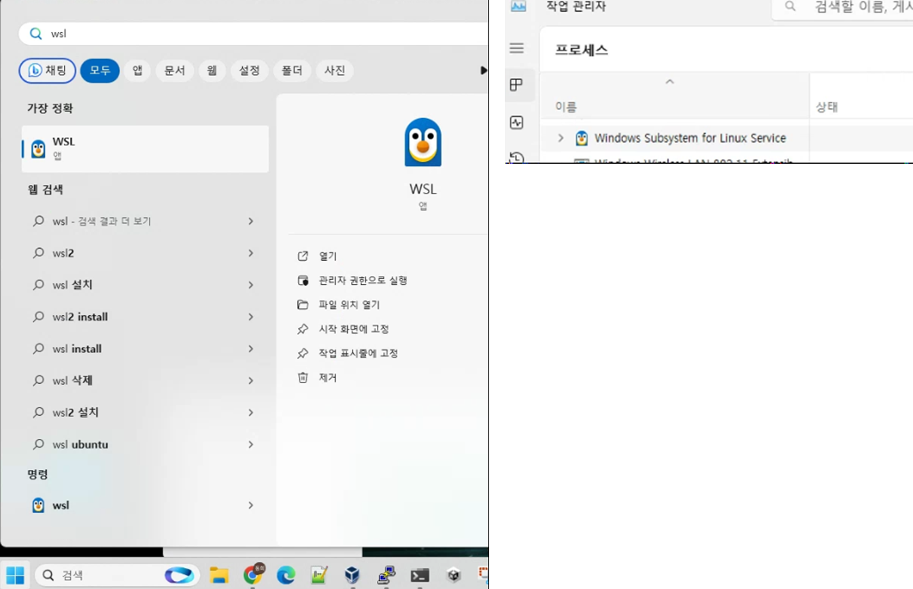Expand the wsl2 web suggestion chevron
Screen dimensions: 913x589
tap(251, 253)
